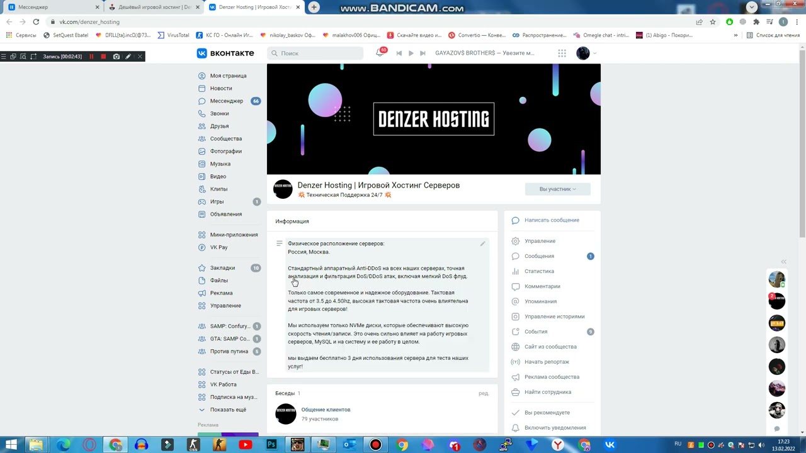806x453 pixels.
Task: Open Управление историями
Action: [x=554, y=316]
